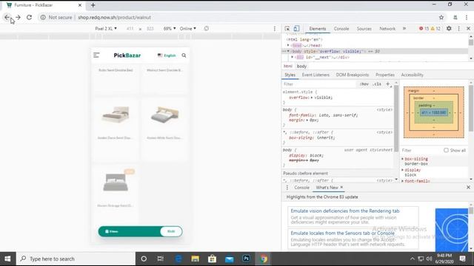Click the viewport width field
The height and width of the screenshot is (266, 474).
pyautogui.click(x=130, y=28)
